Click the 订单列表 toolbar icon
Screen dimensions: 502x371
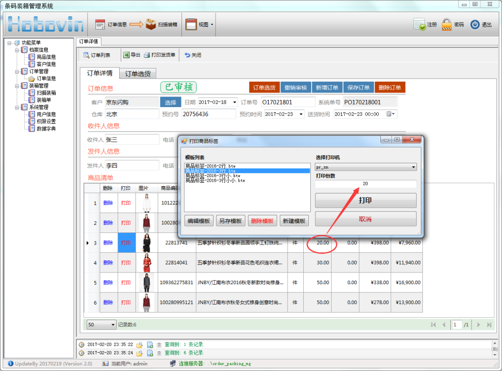click(87, 55)
